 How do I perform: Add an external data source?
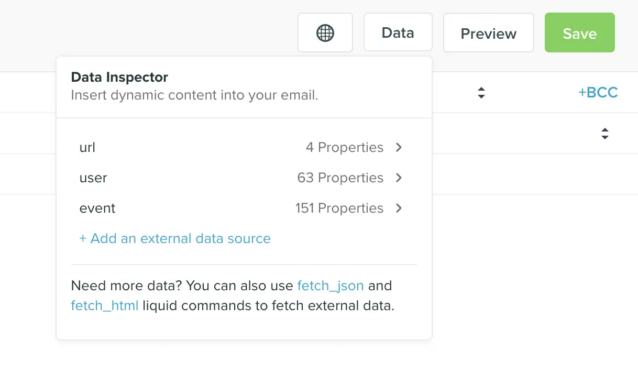tap(175, 238)
